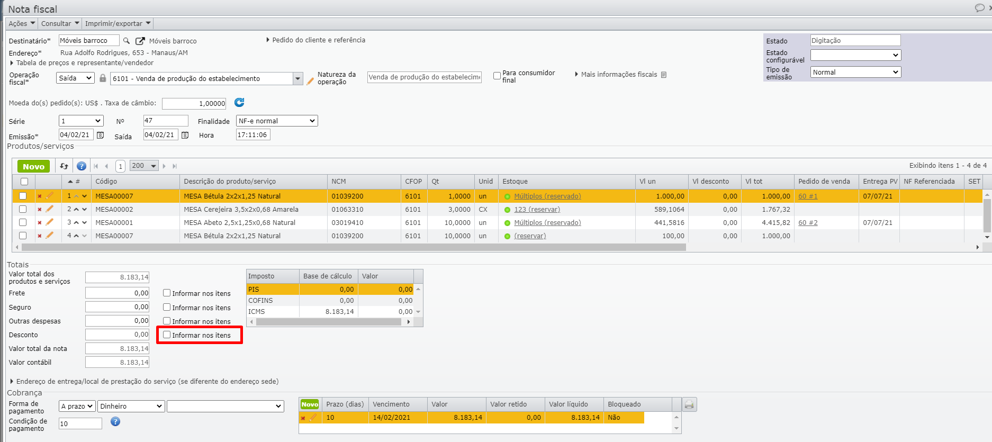Click the exchange rate refresh icon
This screenshot has width=992, height=442.
(239, 103)
